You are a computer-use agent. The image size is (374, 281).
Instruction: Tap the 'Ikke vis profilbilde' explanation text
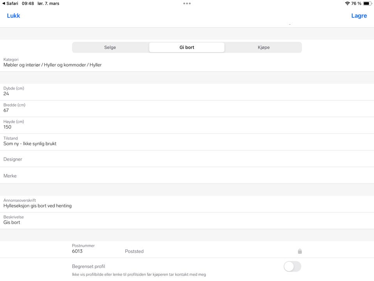[x=139, y=274]
